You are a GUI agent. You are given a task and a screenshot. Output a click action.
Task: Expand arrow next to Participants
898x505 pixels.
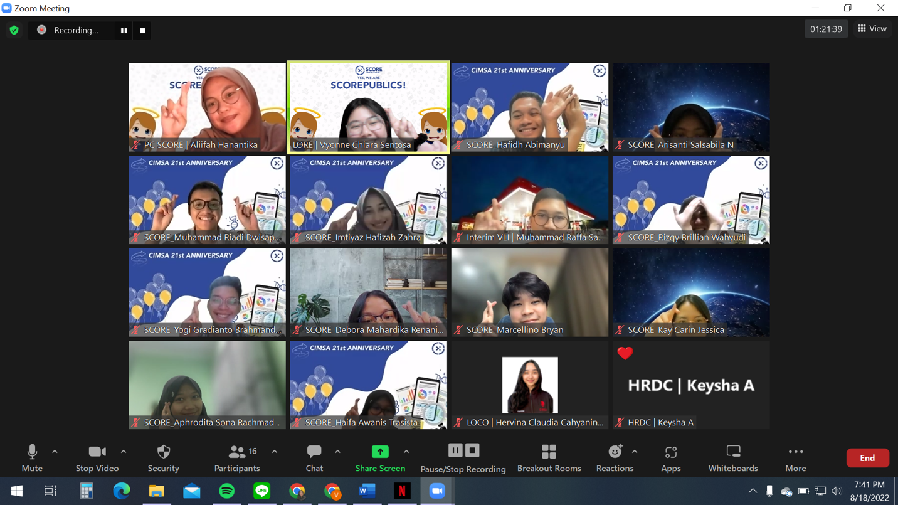[275, 452]
